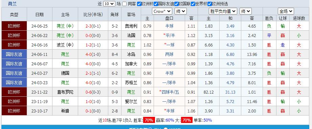Open the 全场 dropdown
Image resolution: width=312 pixels, height=129 pixels.
286,11
